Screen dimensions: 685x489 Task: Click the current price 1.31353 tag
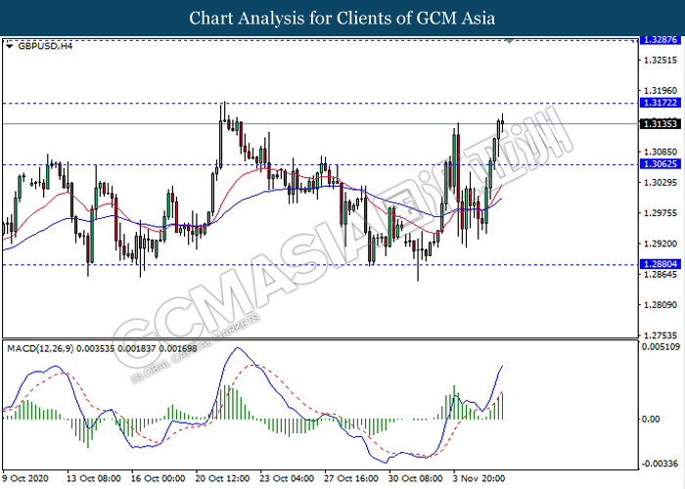tap(661, 124)
